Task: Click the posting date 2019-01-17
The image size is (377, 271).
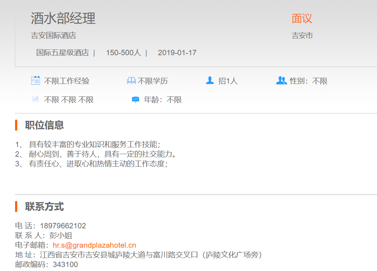Action: click(177, 53)
